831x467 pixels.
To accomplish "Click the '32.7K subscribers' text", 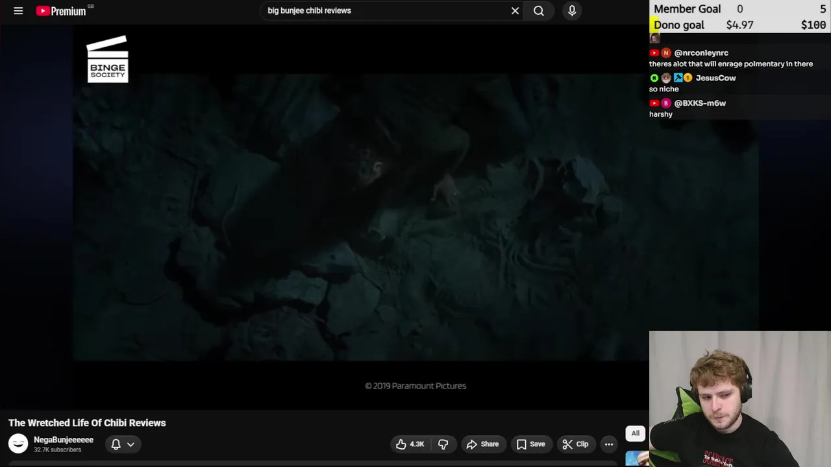I will (x=58, y=449).
